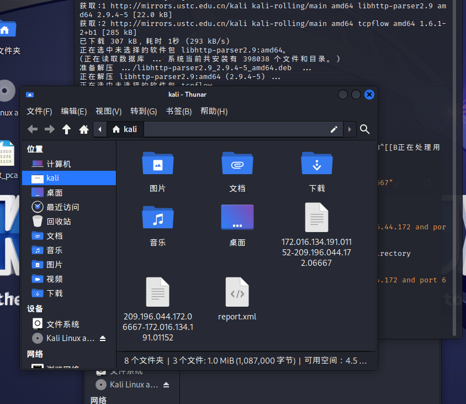466x404 pixels.
Task: Go to home folder via toolbar house icon
Action: [84, 129]
